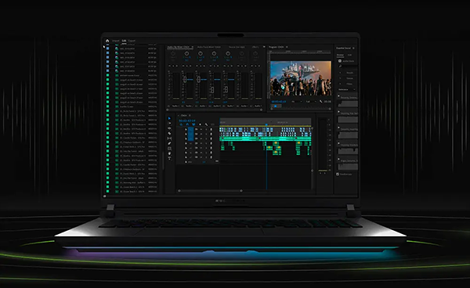This screenshot has height=288, width=470.
Task: Select the Audio Track Mixer tab
Action: coord(209,47)
